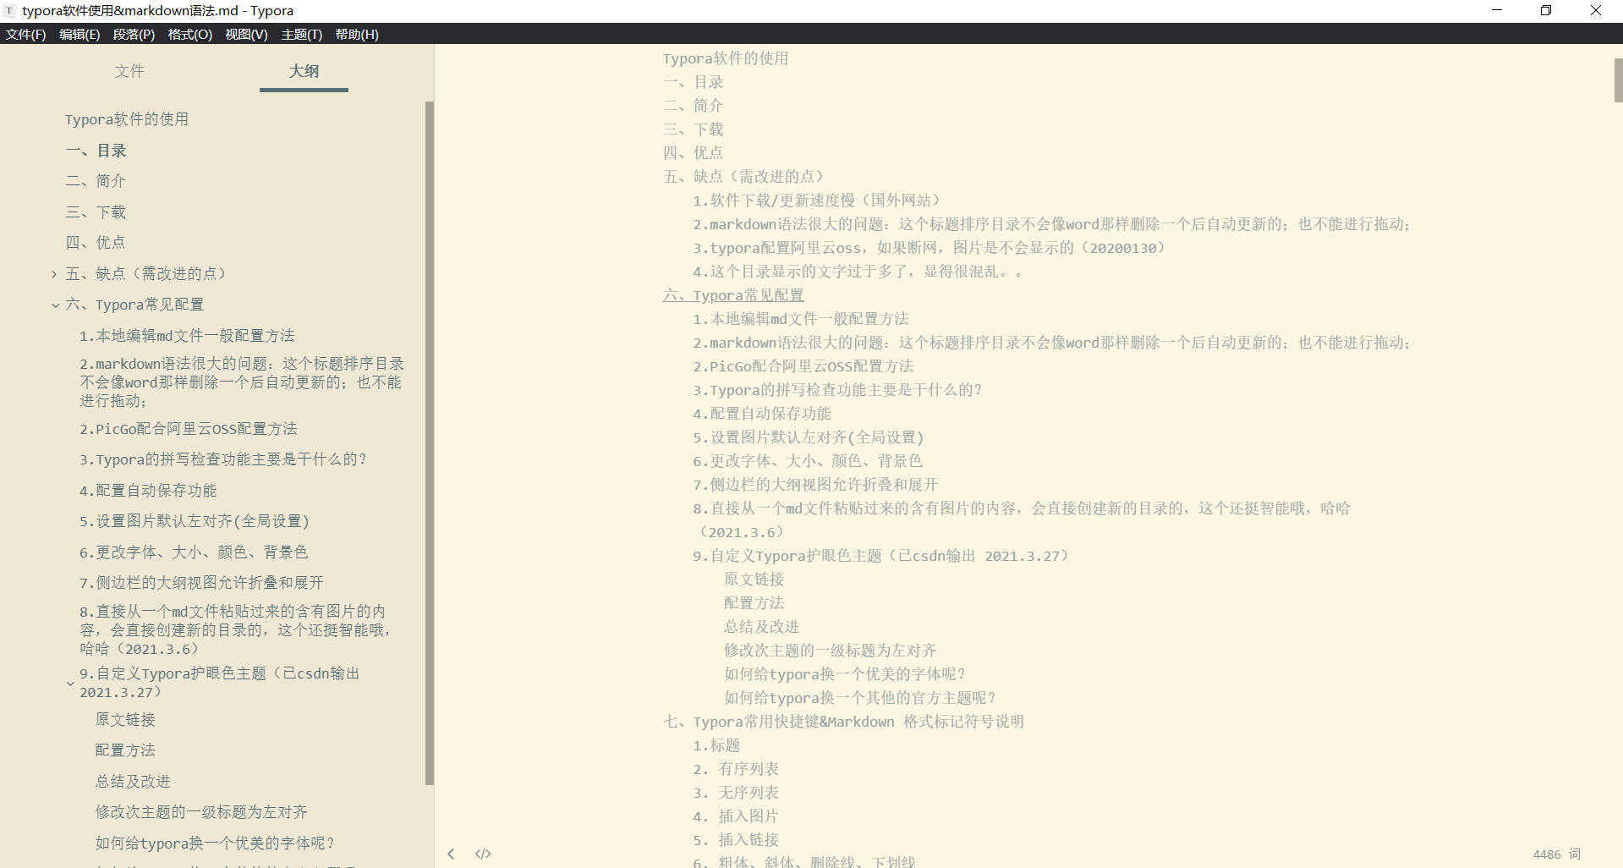Open the 段落(P) menu
The height and width of the screenshot is (868, 1623).
point(134,34)
